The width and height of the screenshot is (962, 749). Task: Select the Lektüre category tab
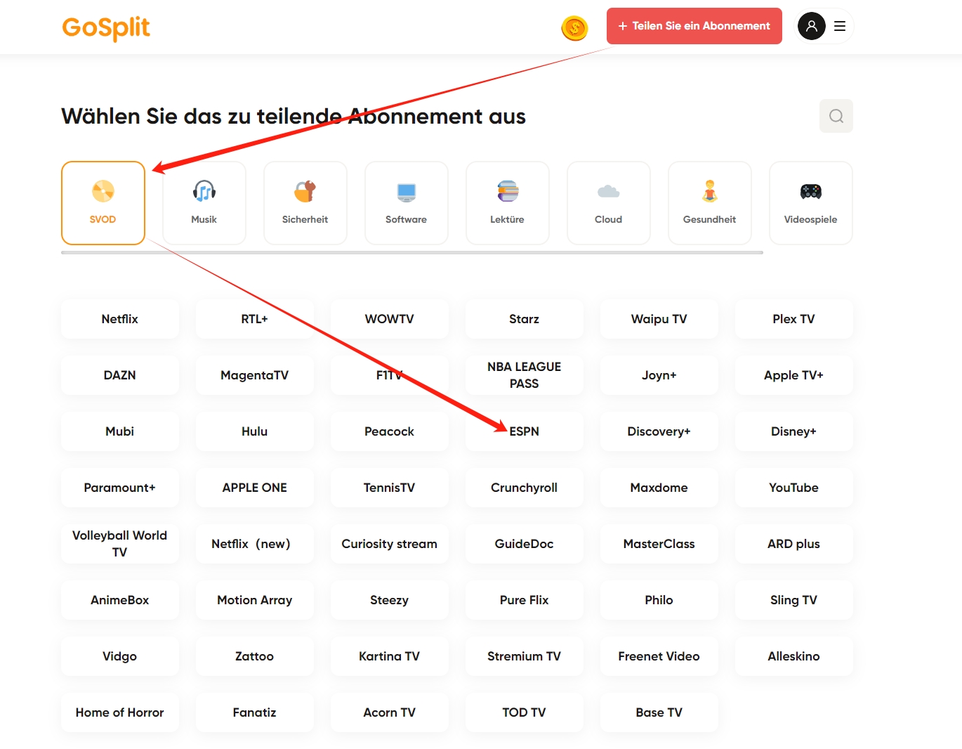click(x=508, y=203)
